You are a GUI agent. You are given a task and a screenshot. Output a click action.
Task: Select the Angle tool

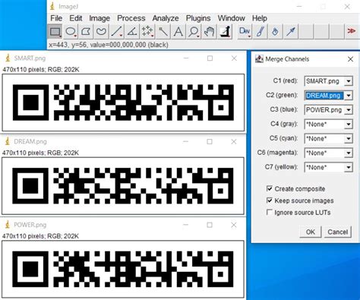click(x=132, y=32)
